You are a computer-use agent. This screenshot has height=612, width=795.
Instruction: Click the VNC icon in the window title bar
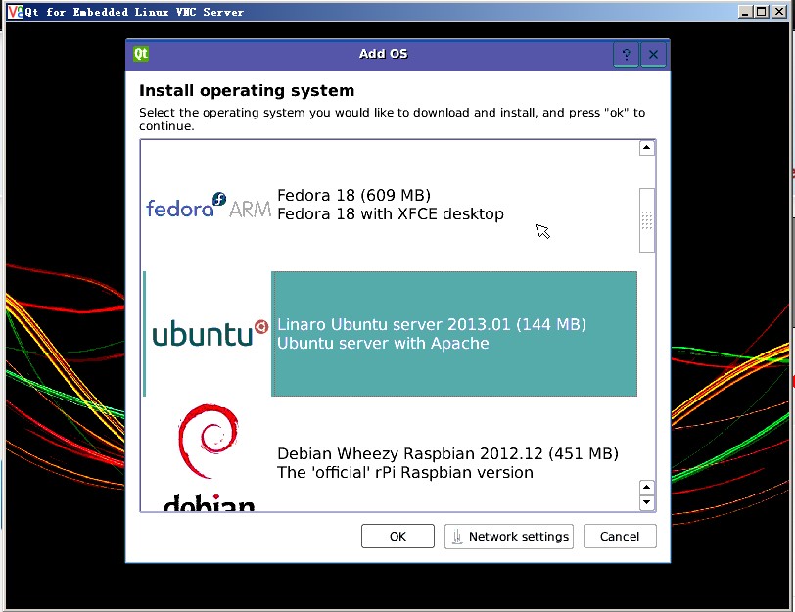pyautogui.click(x=16, y=11)
